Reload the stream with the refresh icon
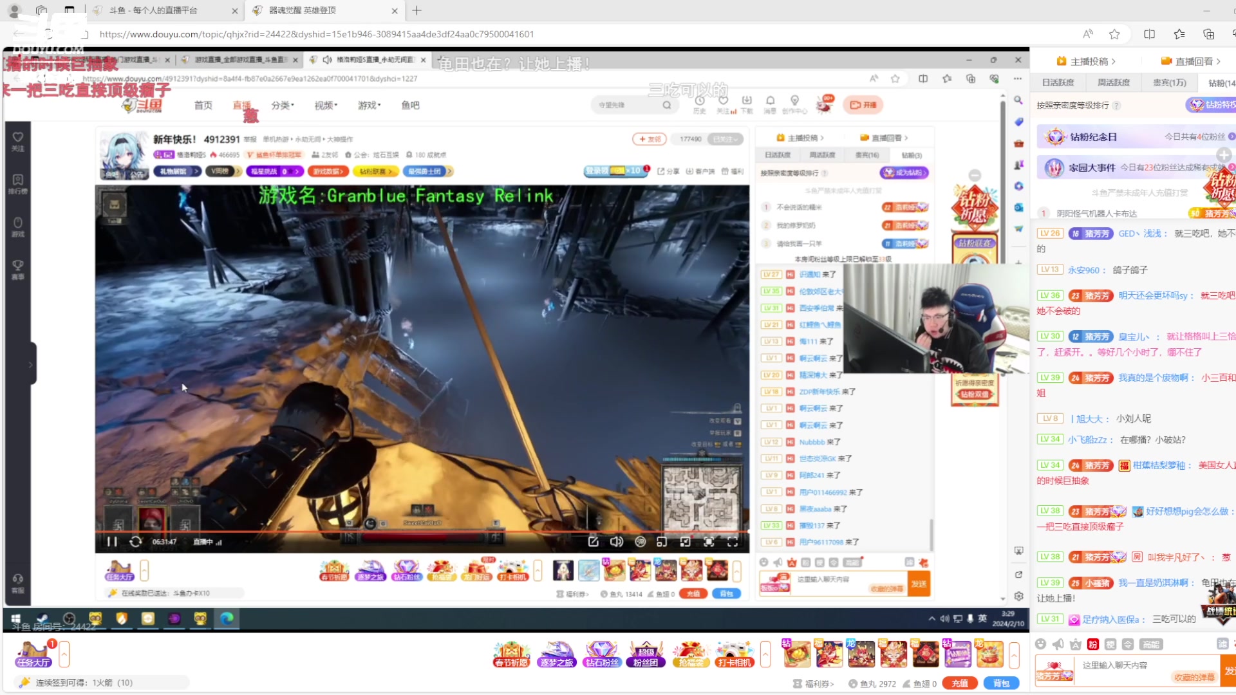Screen dimensions: 1236x695 [135, 542]
